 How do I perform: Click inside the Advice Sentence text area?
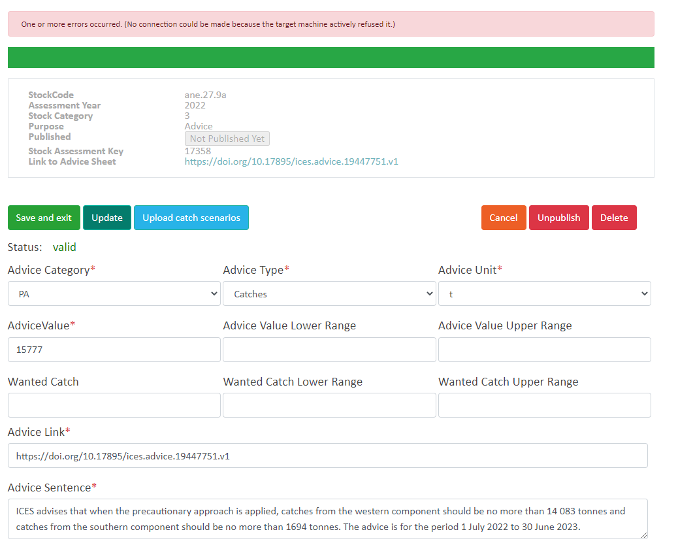327,518
